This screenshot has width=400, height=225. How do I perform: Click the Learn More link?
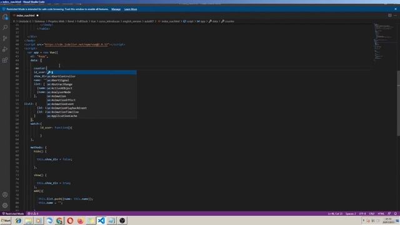tap(131, 9)
